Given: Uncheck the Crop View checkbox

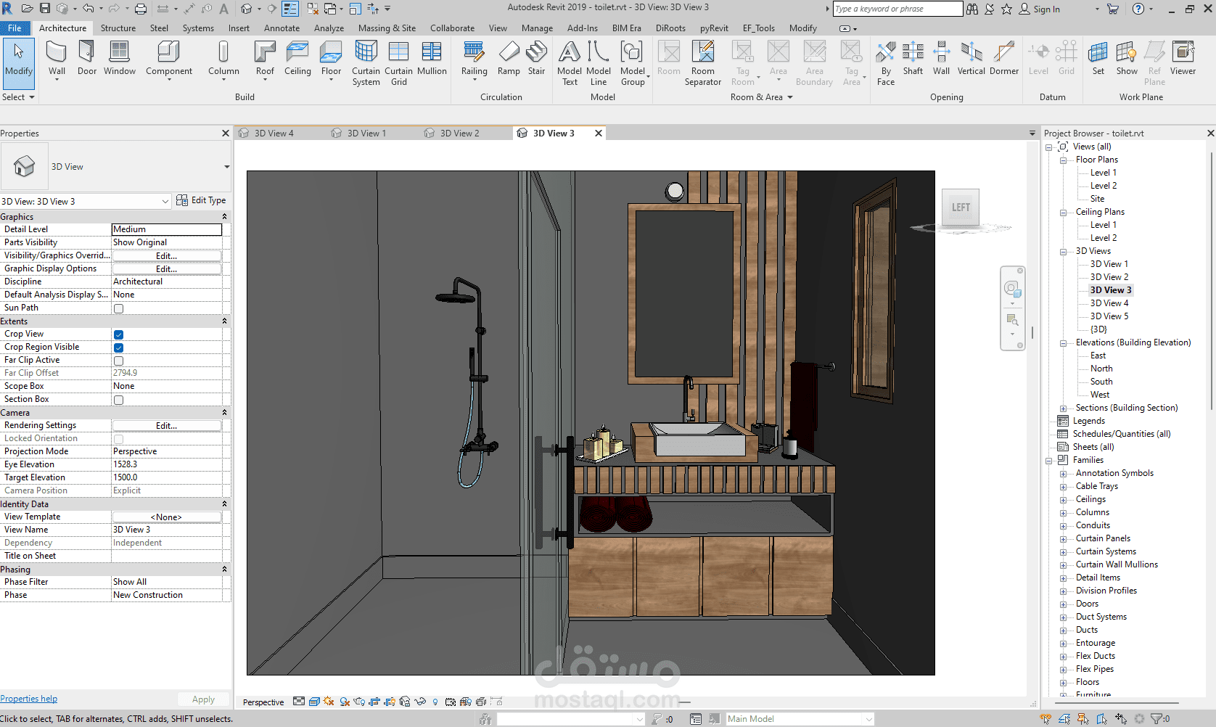Looking at the screenshot, I should click(118, 334).
